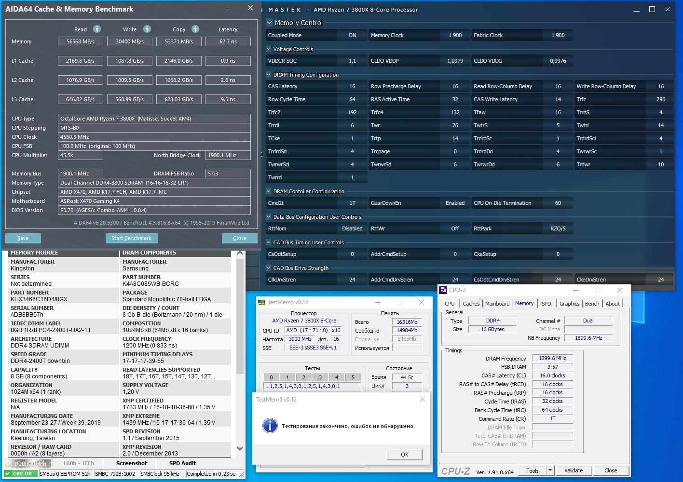Click the CPU Clock field 4550.3 MHz
Screen dimensions: 683x482
click(x=154, y=137)
